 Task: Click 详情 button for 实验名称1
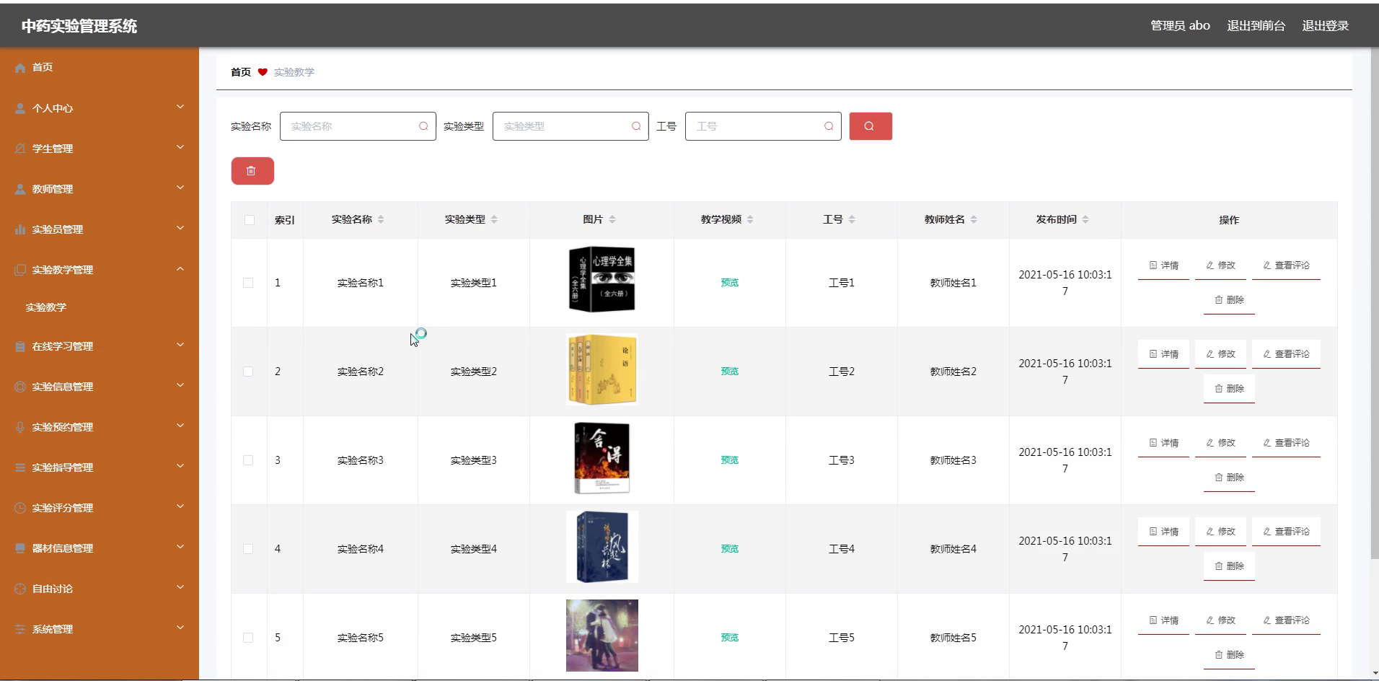pyautogui.click(x=1163, y=265)
